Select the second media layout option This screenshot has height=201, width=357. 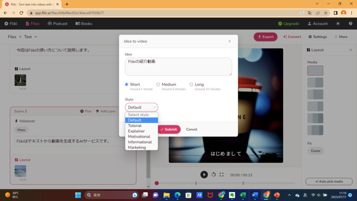[x=315, y=82]
